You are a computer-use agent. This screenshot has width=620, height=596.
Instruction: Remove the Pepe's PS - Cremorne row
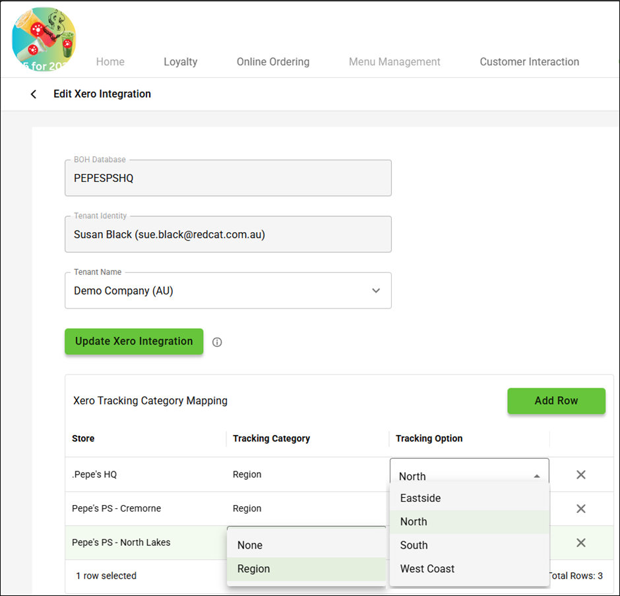(x=580, y=508)
